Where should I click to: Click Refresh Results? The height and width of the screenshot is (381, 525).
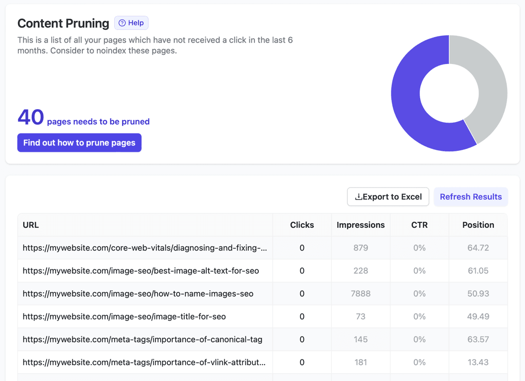coord(471,196)
